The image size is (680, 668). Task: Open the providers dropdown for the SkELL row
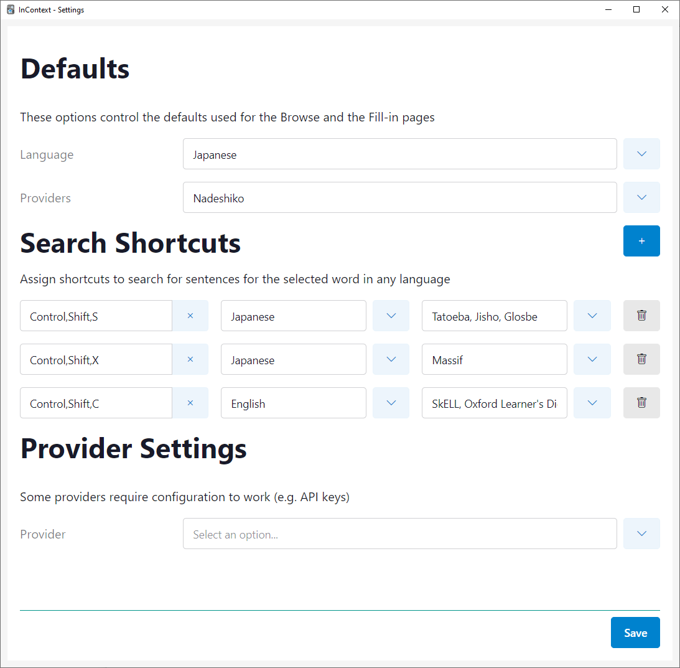(592, 403)
